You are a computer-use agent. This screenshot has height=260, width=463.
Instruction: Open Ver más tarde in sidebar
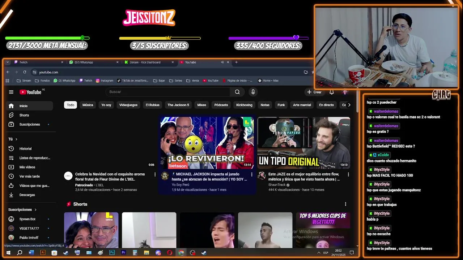click(30, 176)
